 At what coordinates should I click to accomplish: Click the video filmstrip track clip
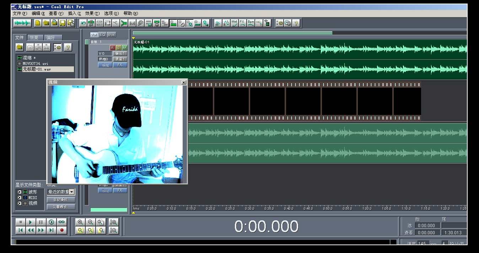[x=304, y=101]
